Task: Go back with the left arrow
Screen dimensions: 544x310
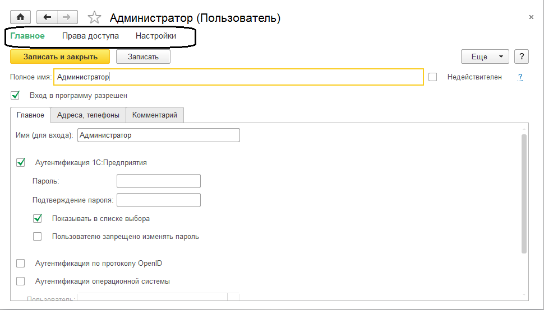Action: (x=47, y=17)
